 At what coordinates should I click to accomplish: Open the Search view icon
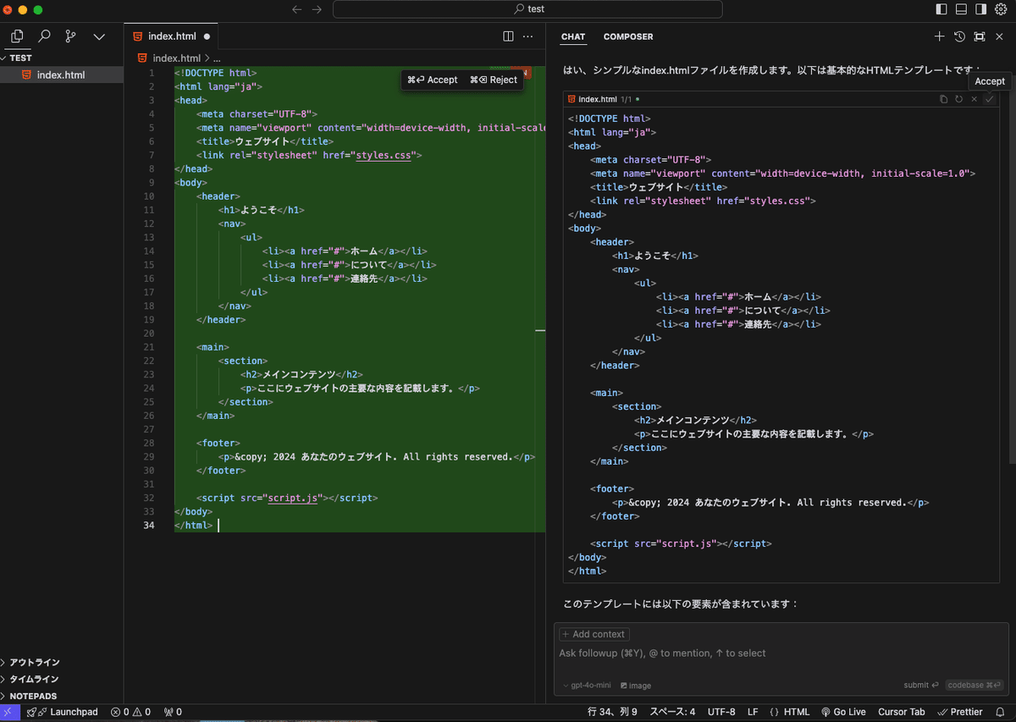click(x=44, y=36)
